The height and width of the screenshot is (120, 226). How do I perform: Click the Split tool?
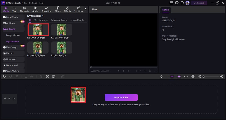[x=29, y=77]
